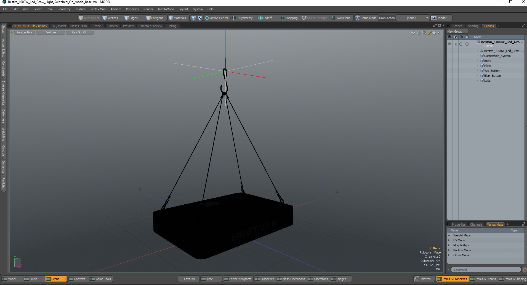Enable Setup Mode
The width and height of the screenshot is (527, 285).
point(366,18)
